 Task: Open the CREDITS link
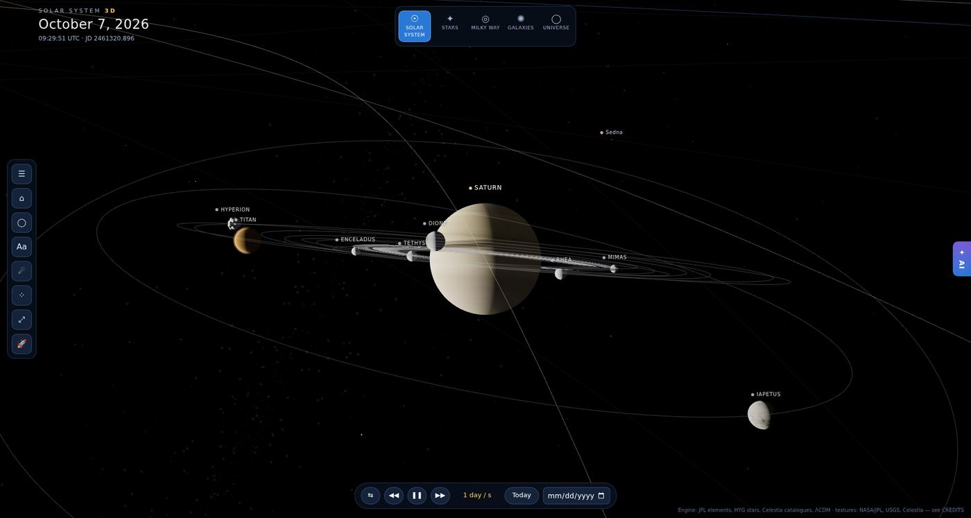(x=952, y=510)
